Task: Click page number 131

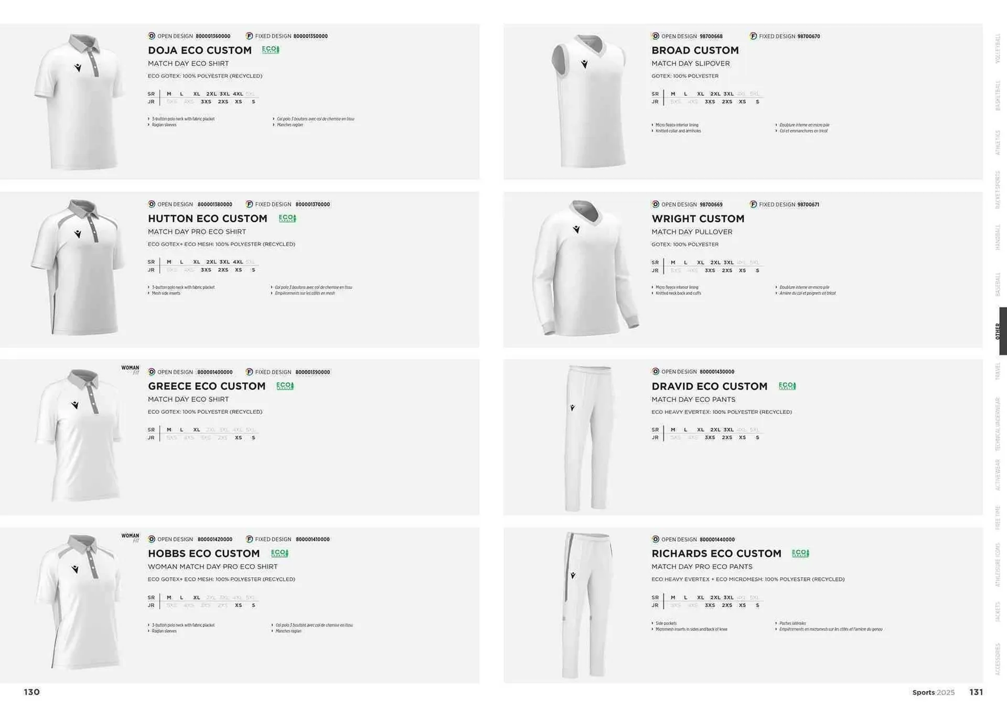Action: (976, 692)
